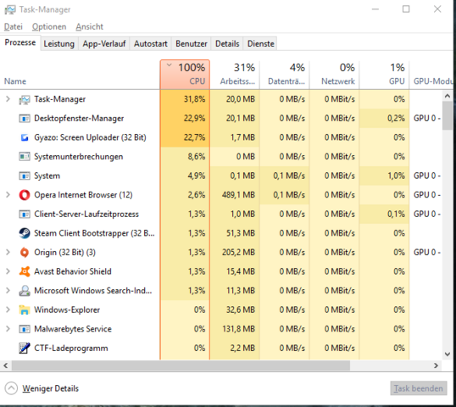Click the 1,0% GPU value for System
456x407 pixels.
(396, 176)
